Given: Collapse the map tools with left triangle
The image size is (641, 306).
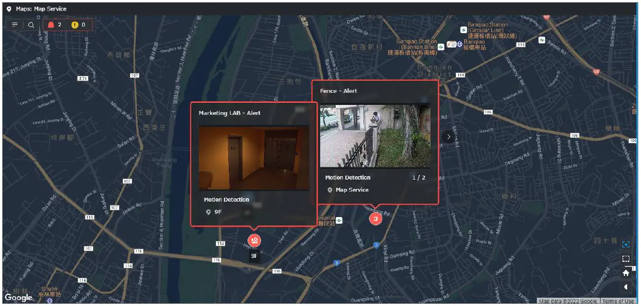Looking at the screenshot, I should click(x=625, y=287).
